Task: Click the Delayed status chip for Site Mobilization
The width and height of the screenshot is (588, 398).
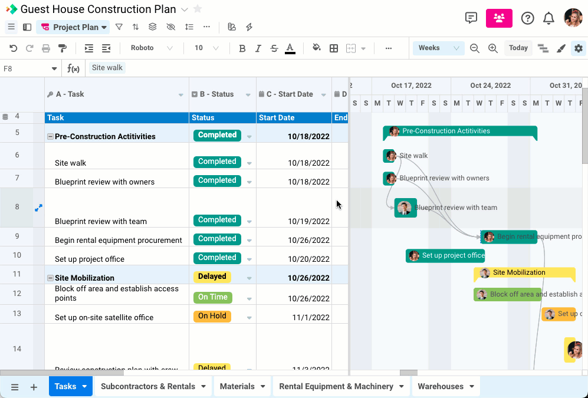Action: [212, 276]
